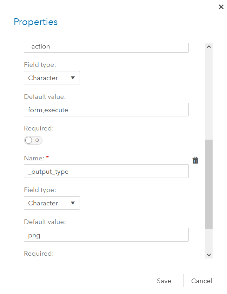Click the _output_type name field
The width and height of the screenshot is (227, 294).
tap(105, 171)
